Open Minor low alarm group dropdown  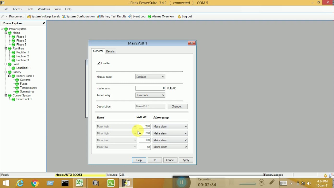[170, 140]
